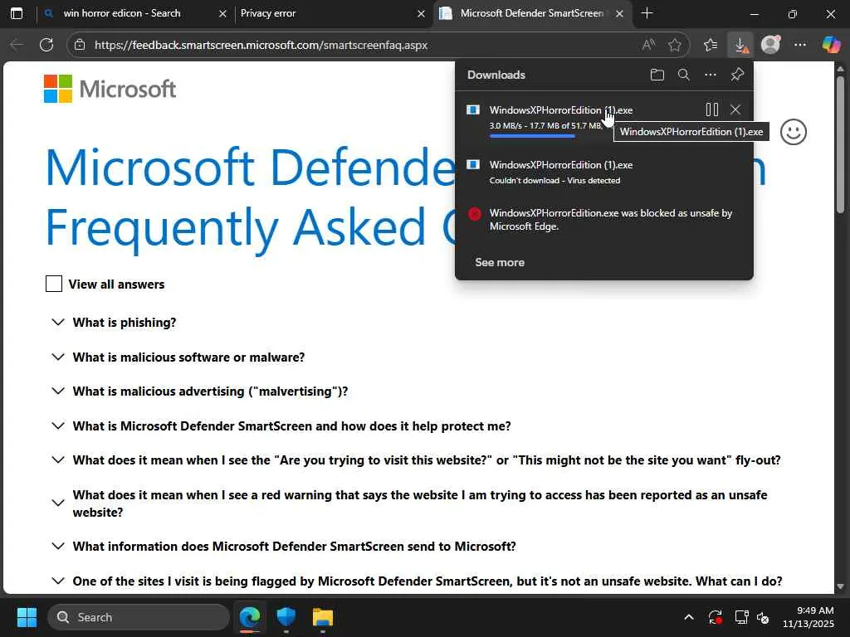Search downloads using magnifier icon
This screenshot has height=637, width=850.
(x=684, y=75)
